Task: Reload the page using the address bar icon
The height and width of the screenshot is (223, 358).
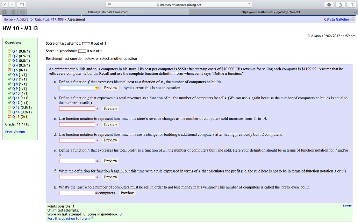Action: [x=249, y=5]
